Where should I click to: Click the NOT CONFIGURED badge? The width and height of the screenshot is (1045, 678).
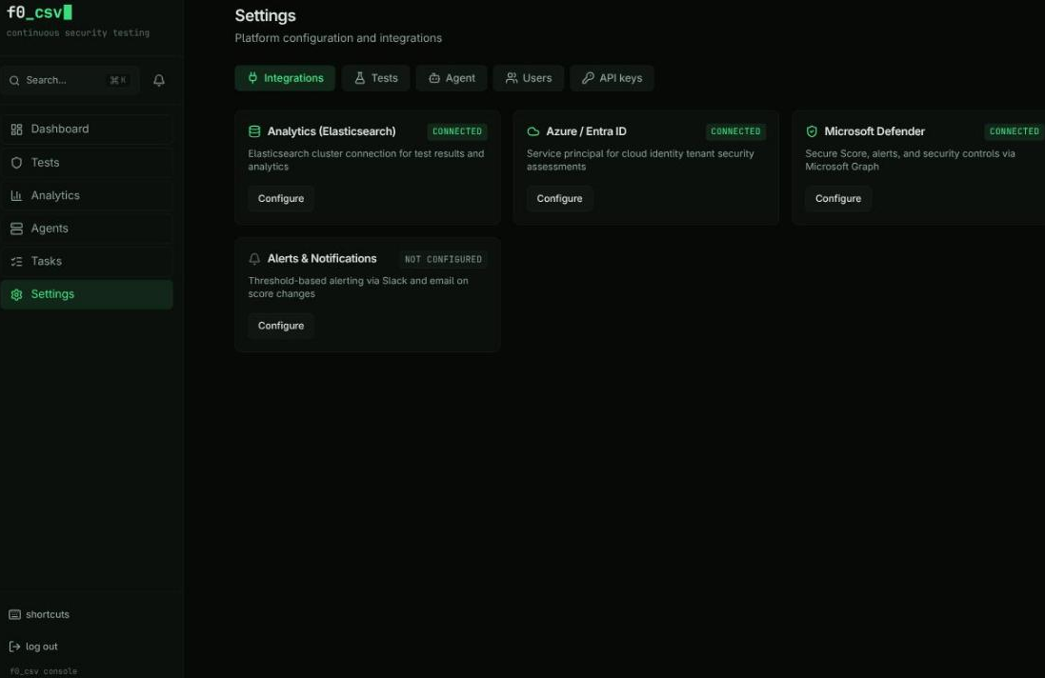pyautogui.click(x=443, y=259)
